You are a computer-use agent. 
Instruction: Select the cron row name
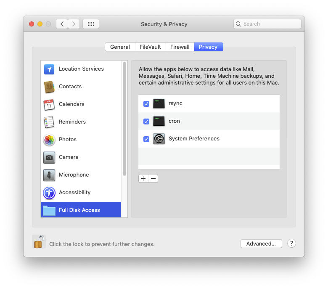(x=174, y=121)
